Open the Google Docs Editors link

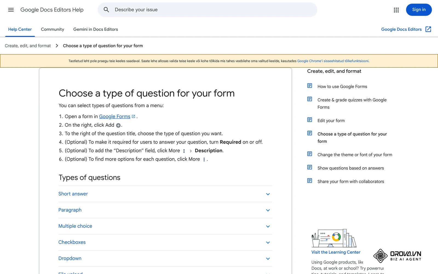(x=401, y=29)
